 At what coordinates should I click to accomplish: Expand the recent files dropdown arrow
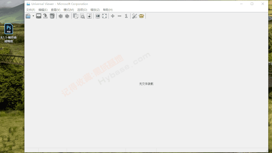pyautogui.click(x=33, y=16)
